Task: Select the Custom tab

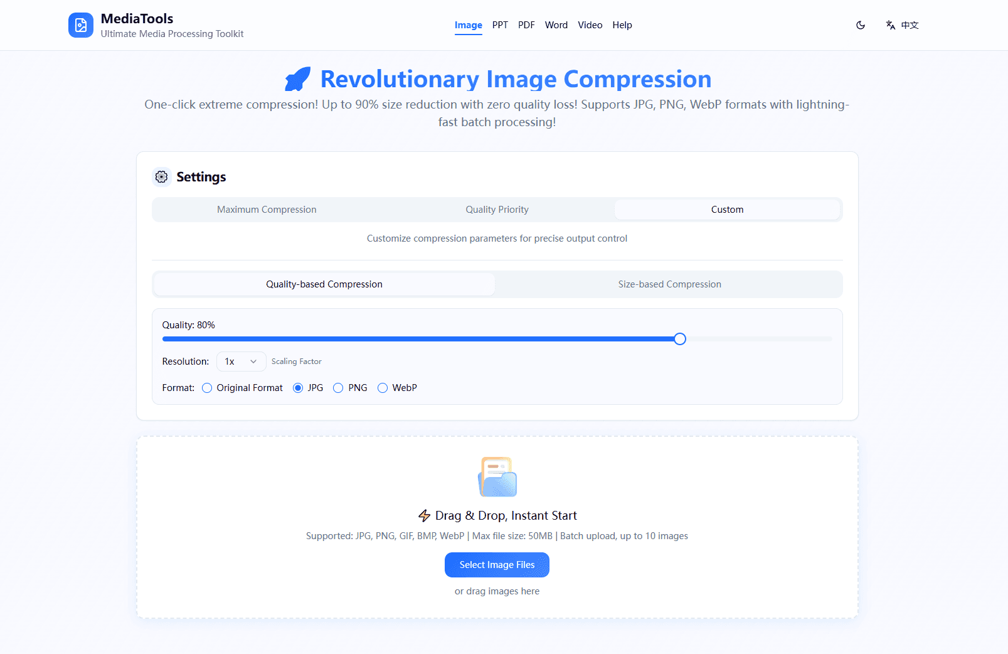Action: pos(728,210)
